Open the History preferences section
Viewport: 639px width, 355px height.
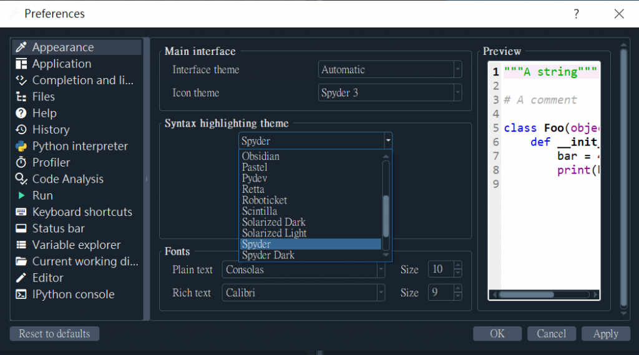pos(77,130)
